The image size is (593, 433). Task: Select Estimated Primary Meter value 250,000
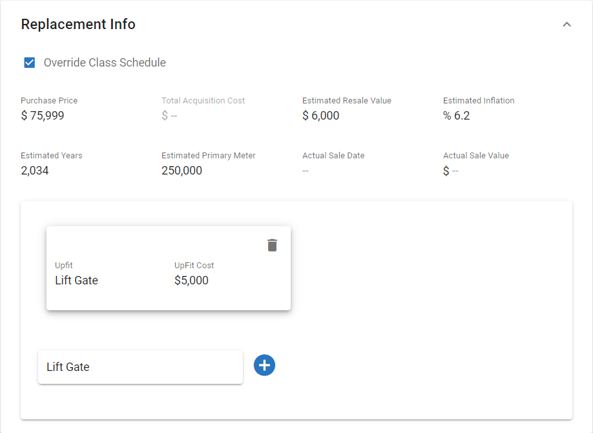coord(182,171)
